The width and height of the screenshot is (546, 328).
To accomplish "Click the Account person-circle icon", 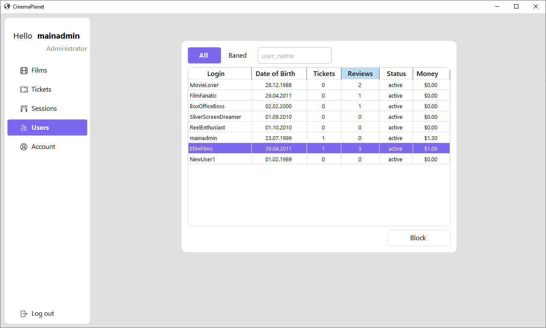I will tap(24, 147).
